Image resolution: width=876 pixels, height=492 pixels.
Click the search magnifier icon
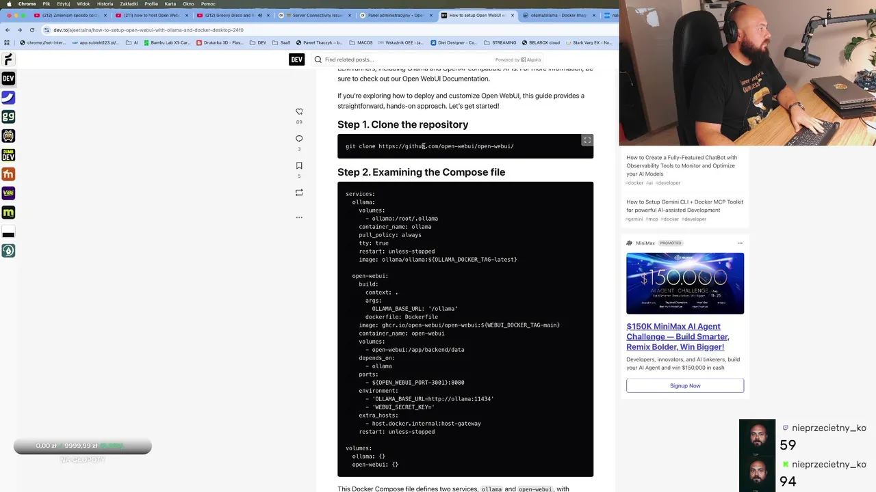click(318, 59)
